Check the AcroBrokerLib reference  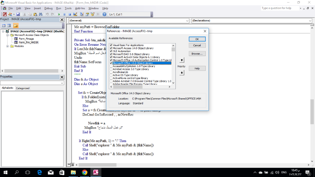(x=111, y=72)
